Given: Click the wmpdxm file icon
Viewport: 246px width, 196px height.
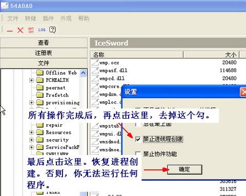Looking at the screenshot, I should (95, 94).
